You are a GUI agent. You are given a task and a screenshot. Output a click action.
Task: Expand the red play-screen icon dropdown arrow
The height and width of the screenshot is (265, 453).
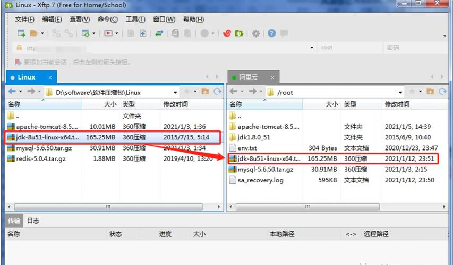117,33
